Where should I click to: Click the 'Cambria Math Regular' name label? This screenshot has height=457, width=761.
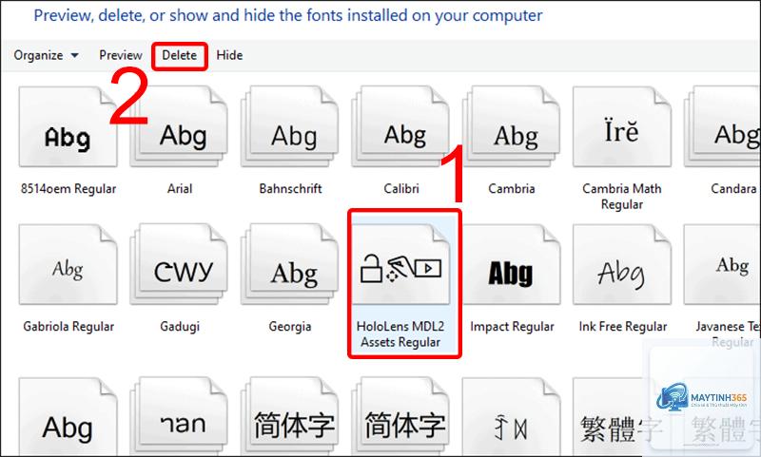pyautogui.click(x=622, y=197)
